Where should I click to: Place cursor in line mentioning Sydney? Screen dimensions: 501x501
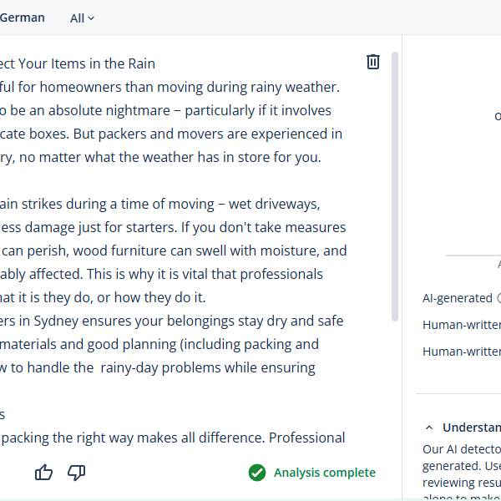point(171,321)
